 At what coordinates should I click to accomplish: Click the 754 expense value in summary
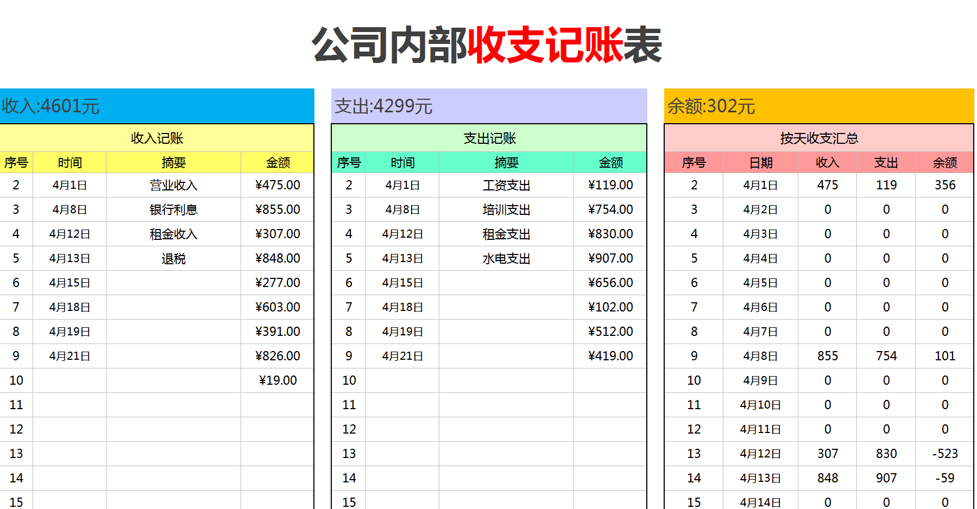(886, 356)
